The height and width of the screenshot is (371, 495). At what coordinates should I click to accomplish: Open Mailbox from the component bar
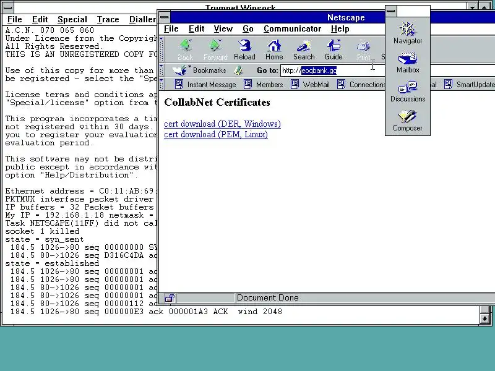[408, 63]
